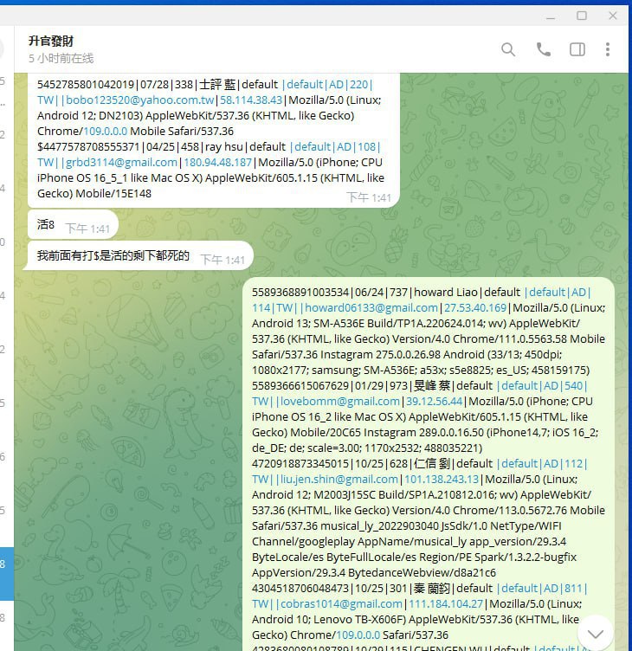Click timestamp 下午 1:41 on the 活8 message
The image size is (632, 651).
pos(87,229)
